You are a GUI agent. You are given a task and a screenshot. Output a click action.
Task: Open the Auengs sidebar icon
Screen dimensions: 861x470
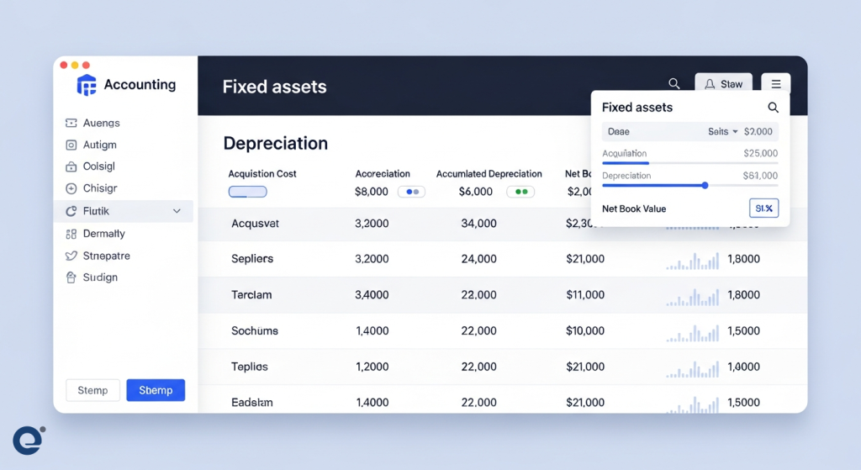click(71, 124)
